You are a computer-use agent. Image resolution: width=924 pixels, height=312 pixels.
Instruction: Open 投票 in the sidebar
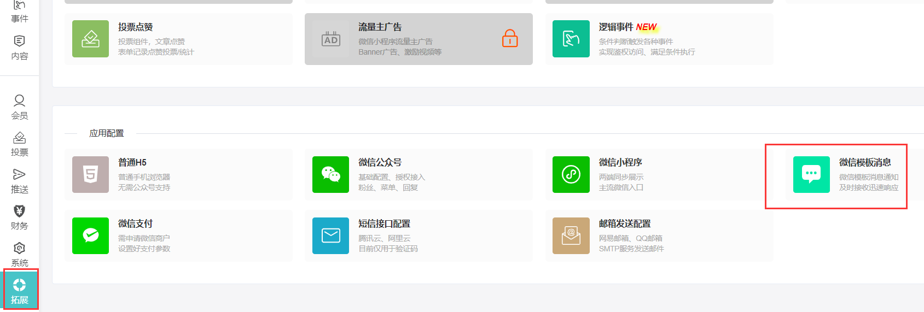[20, 144]
